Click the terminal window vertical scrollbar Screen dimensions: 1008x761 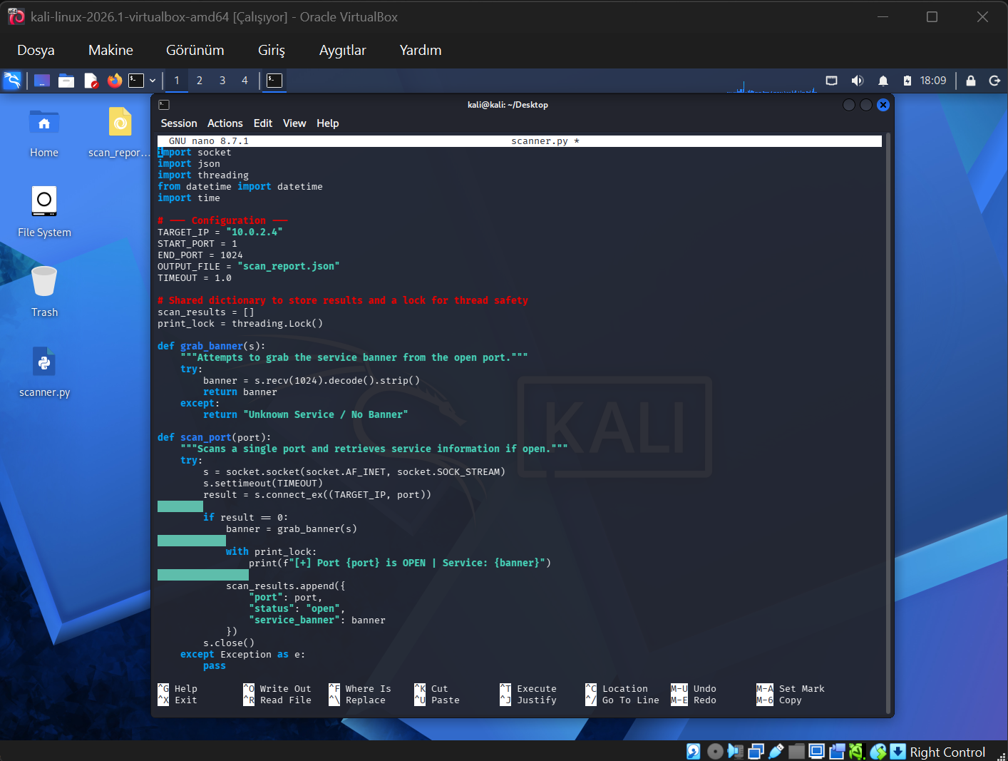click(x=888, y=422)
